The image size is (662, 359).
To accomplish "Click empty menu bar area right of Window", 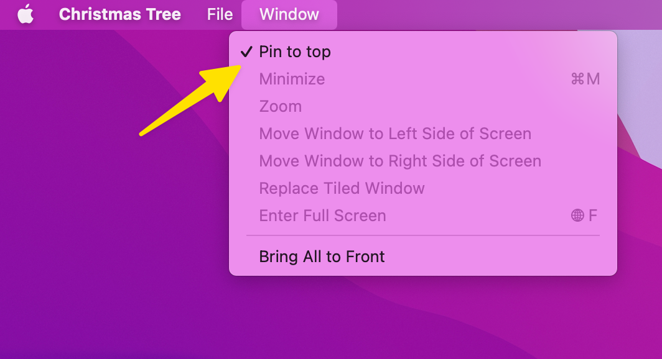I will pyautogui.click(x=498, y=14).
